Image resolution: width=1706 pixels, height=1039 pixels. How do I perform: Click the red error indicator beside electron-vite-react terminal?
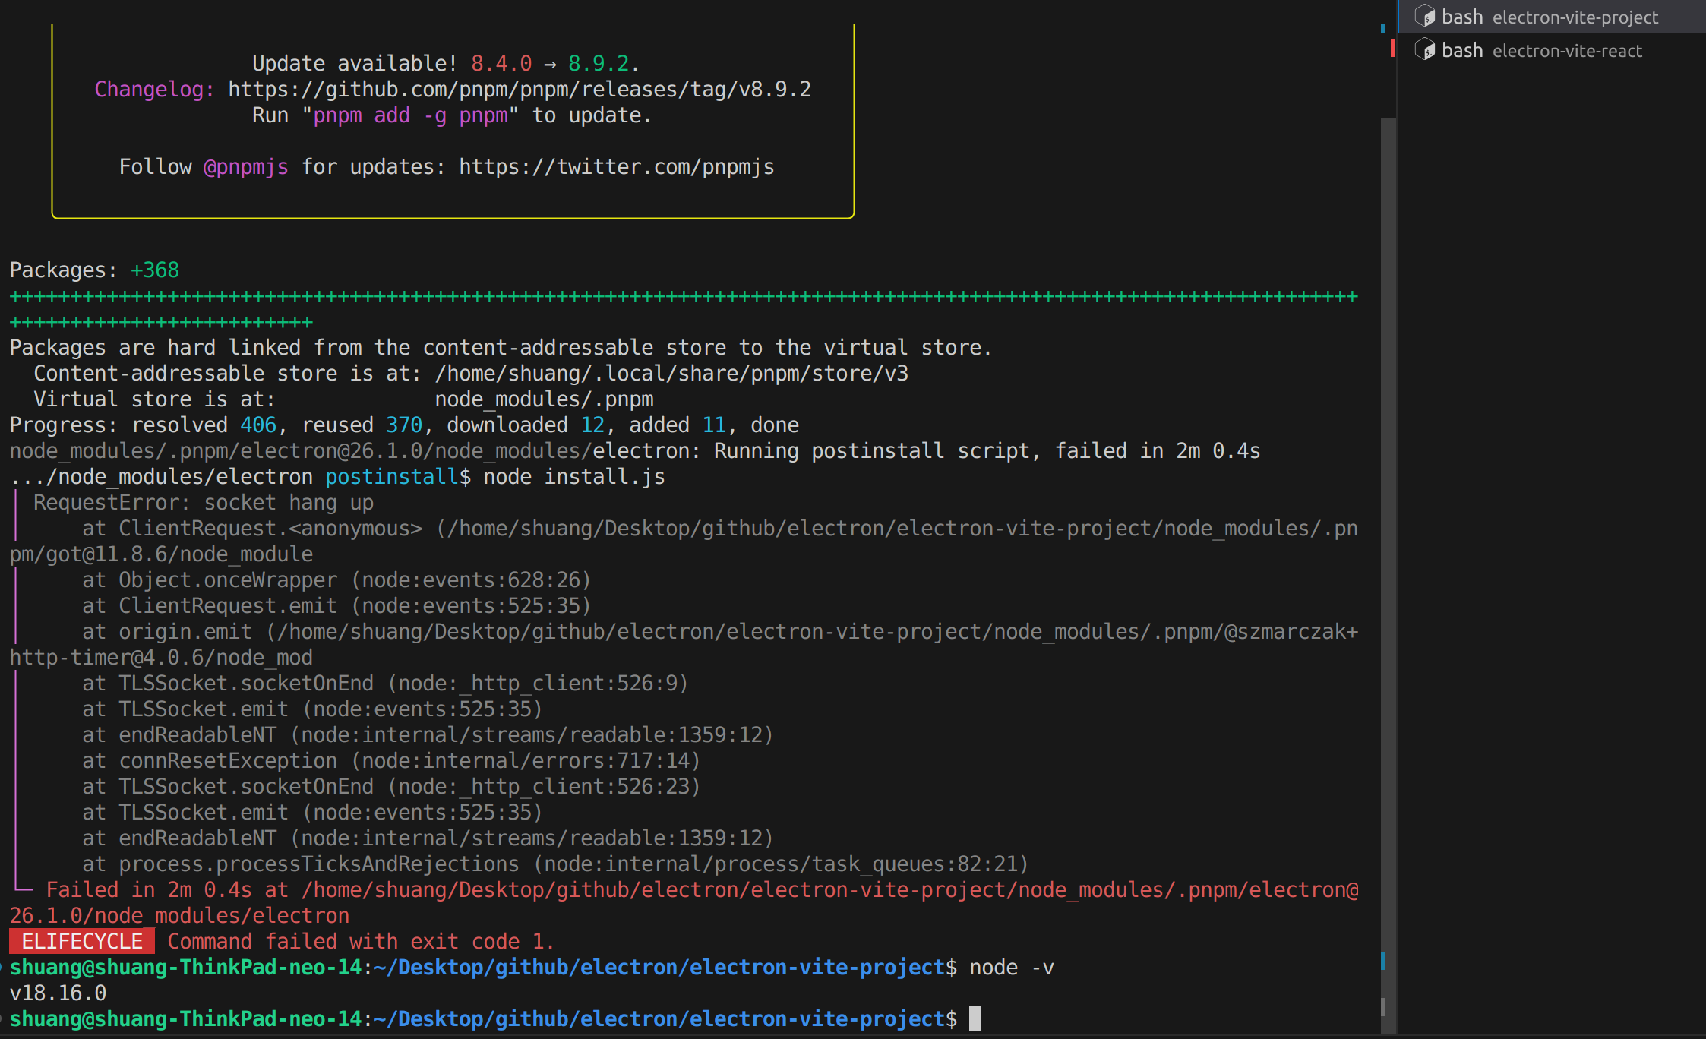coord(1394,48)
